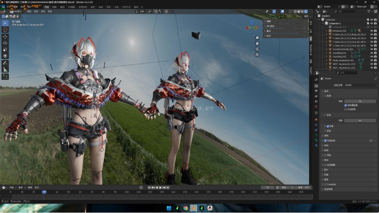Disable render camera icon for FacetRig.002
The width and height of the screenshot is (379, 213).
376,57
